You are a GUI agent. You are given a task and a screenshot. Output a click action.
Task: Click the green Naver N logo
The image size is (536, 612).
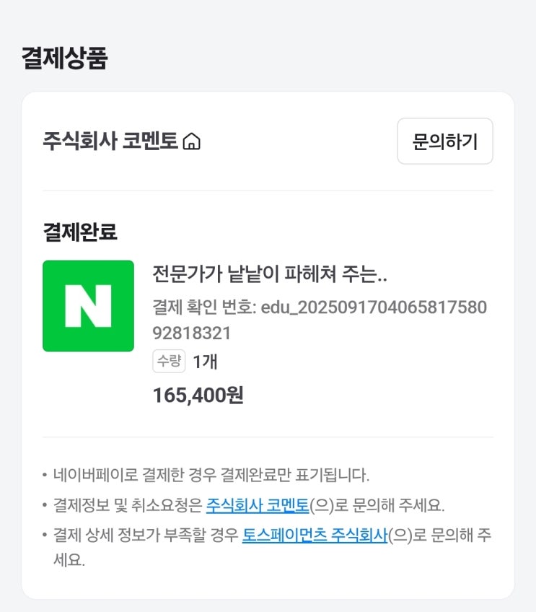coord(88,306)
